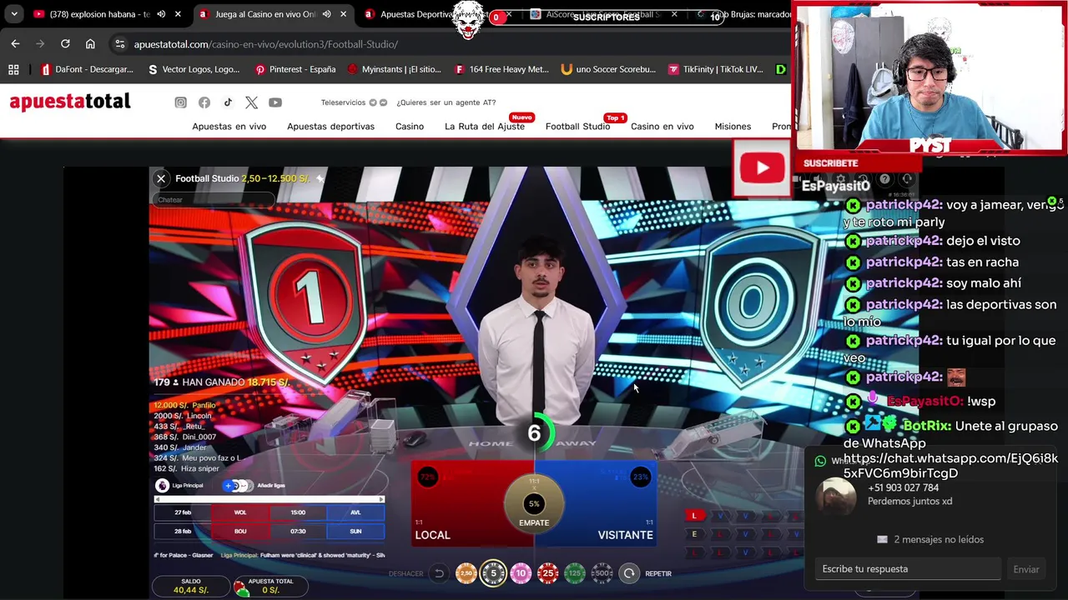Image resolution: width=1068 pixels, height=600 pixels.
Task: Open the browser home page icon
Action: click(x=90, y=43)
